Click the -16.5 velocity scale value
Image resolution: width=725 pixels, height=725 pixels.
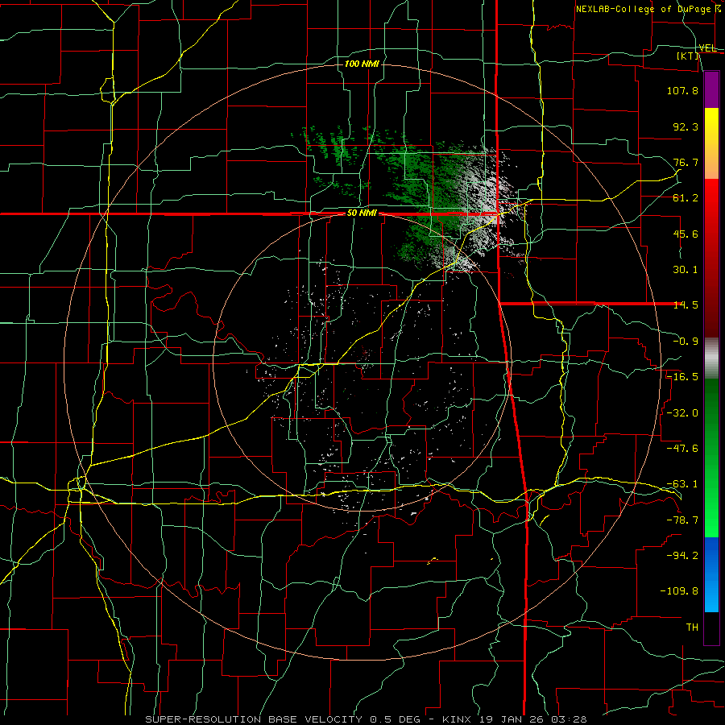(x=682, y=377)
